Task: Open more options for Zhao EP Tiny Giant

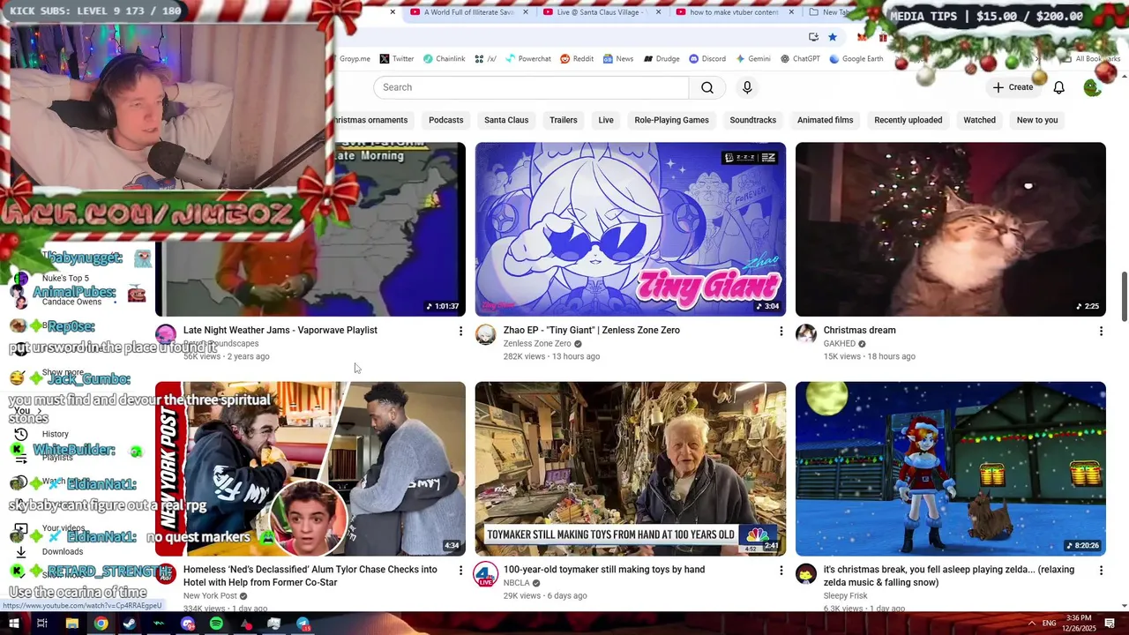Action: pyautogui.click(x=781, y=331)
